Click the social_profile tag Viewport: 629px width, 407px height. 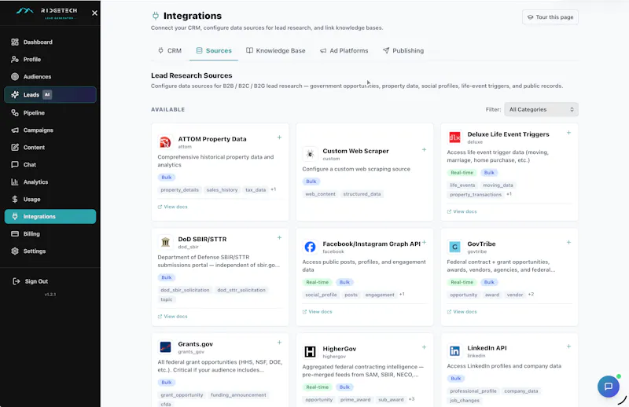pyautogui.click(x=321, y=295)
